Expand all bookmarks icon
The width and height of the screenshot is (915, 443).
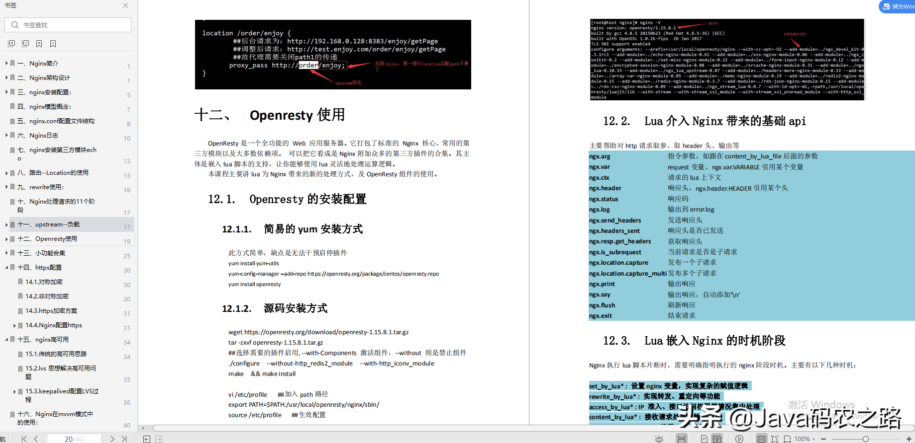click(x=11, y=44)
